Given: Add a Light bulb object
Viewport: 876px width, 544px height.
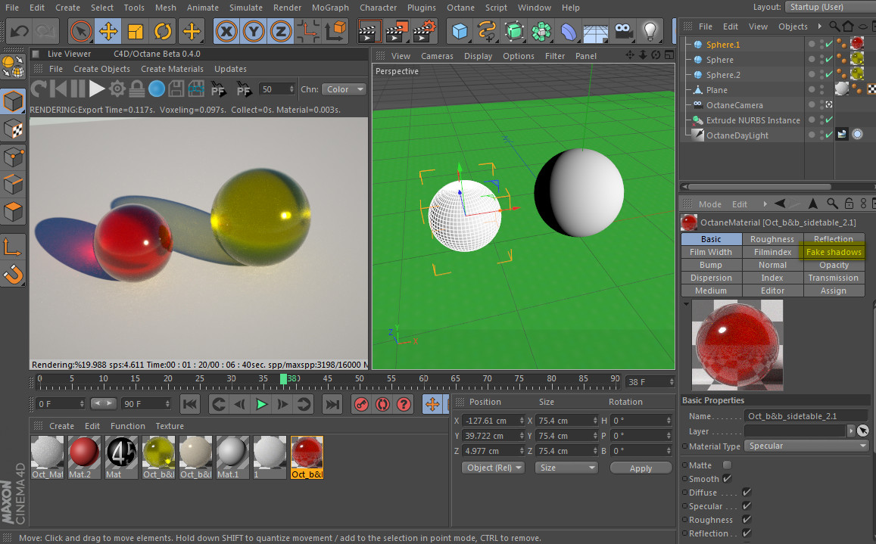Looking at the screenshot, I should click(650, 31).
